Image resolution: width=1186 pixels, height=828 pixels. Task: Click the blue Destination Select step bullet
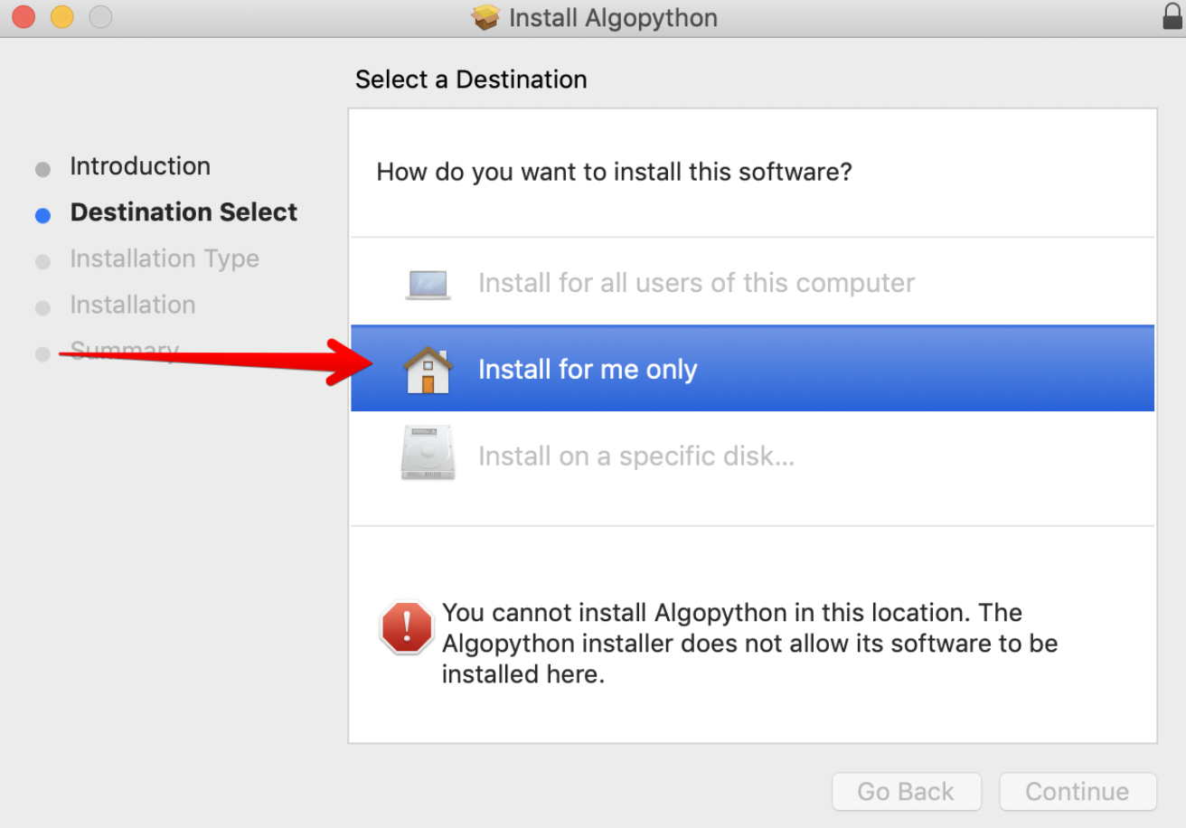tap(42, 215)
